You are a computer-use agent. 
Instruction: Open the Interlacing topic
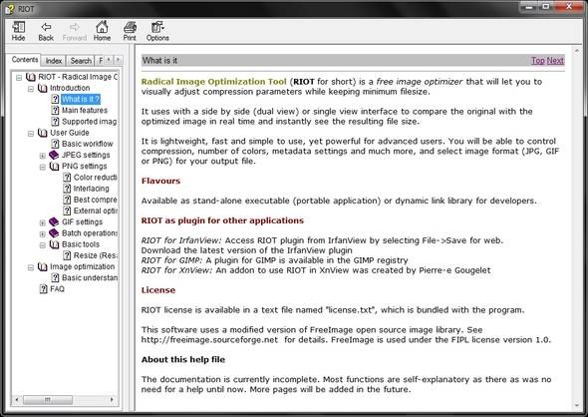(91, 189)
